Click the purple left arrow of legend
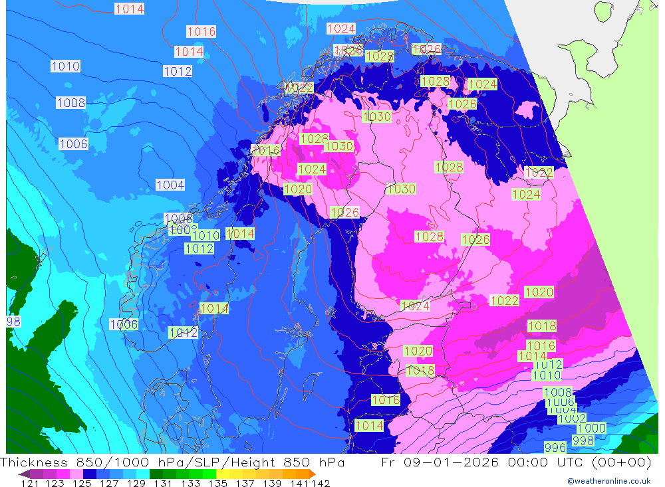Image resolution: width=665 pixels, height=487 pixels. [x=24, y=474]
